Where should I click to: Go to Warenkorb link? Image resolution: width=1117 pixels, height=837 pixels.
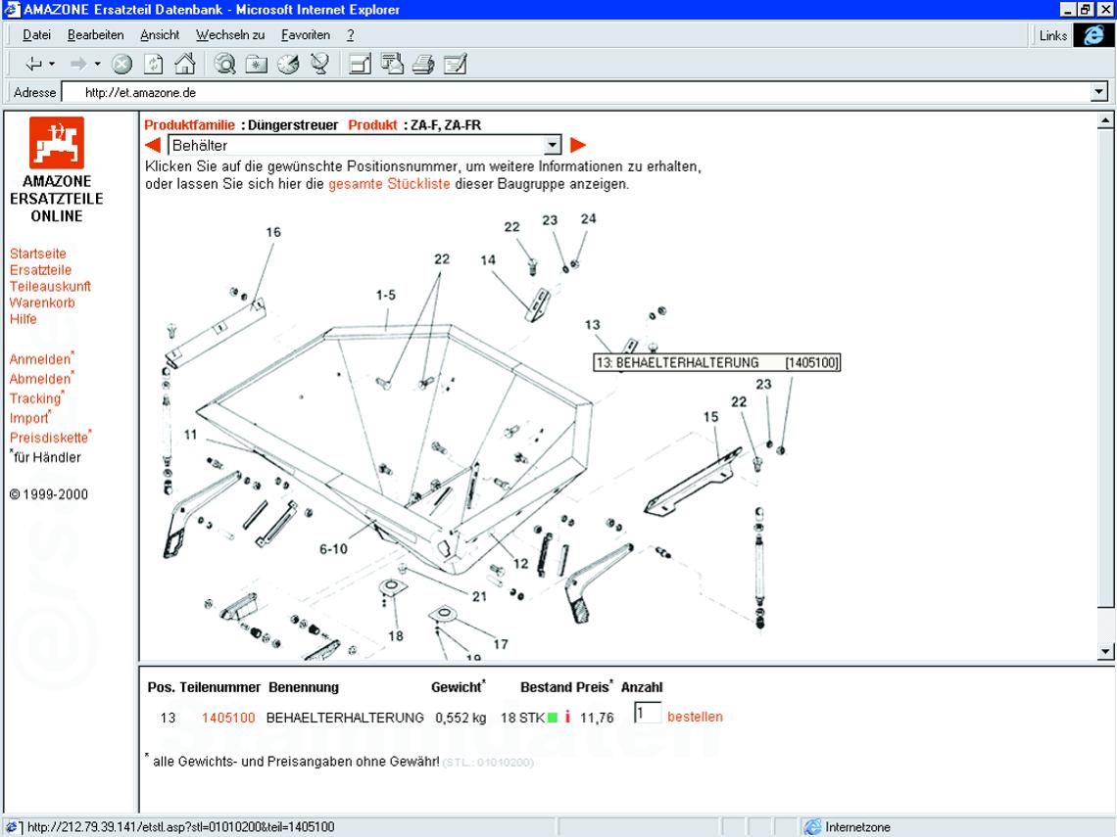[x=42, y=302]
